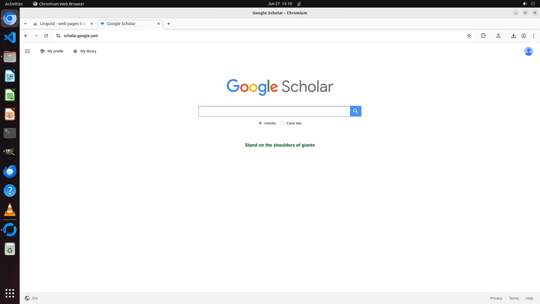Select the Case law radio button
Viewport: 540px width, 304px height.
(x=282, y=123)
